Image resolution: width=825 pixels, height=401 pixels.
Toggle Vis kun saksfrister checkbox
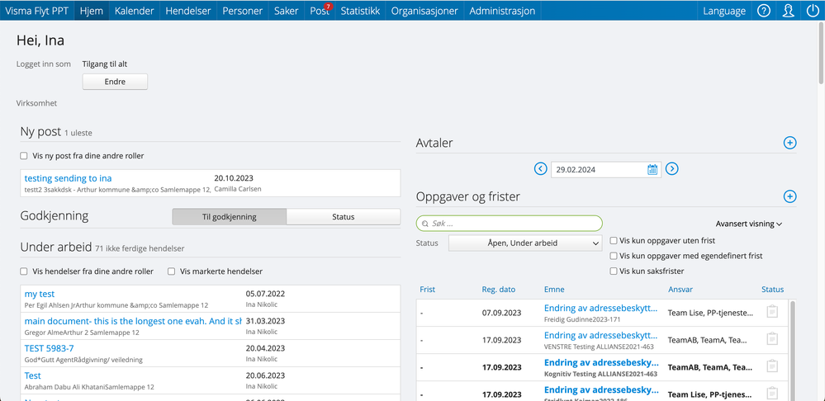pos(614,271)
